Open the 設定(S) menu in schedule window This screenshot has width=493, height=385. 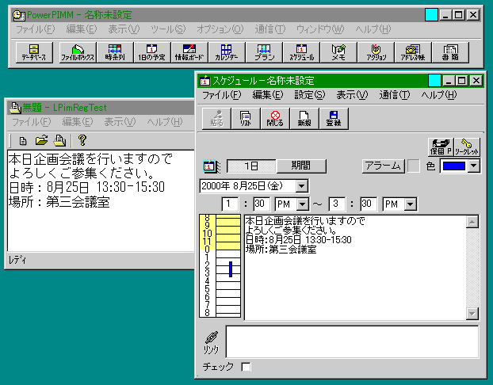tap(309, 94)
